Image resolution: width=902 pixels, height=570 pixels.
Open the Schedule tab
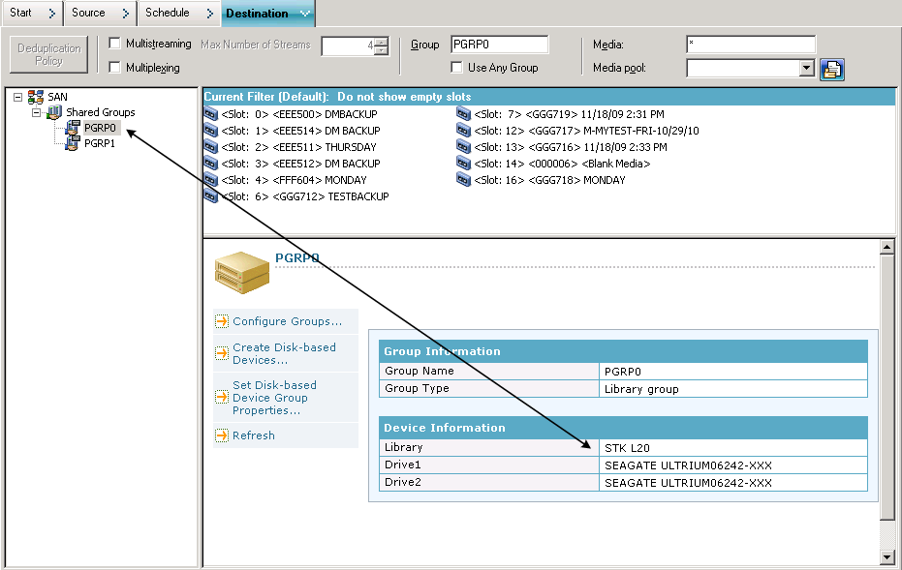point(165,14)
